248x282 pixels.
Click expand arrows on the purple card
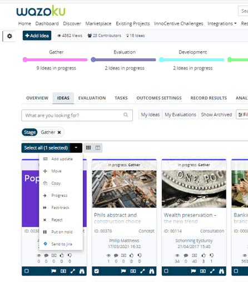(x=73, y=271)
